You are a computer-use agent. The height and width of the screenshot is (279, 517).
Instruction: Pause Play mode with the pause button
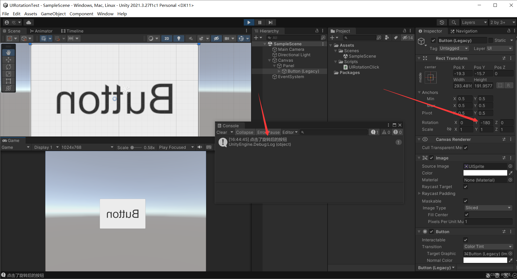click(x=260, y=22)
